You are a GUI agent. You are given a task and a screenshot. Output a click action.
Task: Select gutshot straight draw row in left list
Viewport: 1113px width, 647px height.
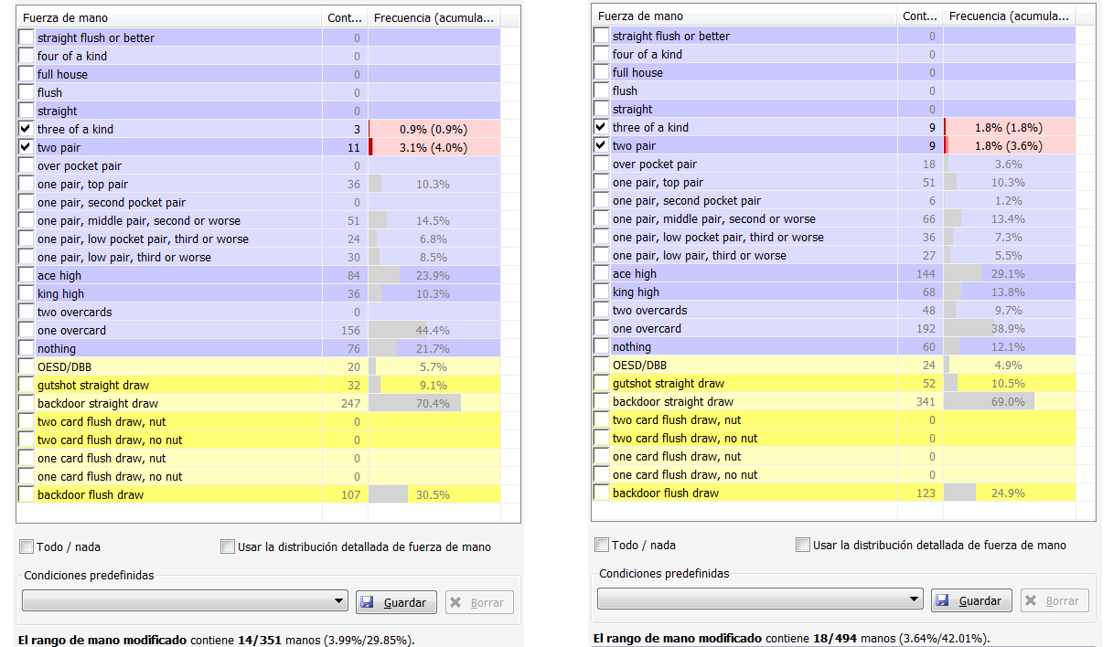pos(258,385)
